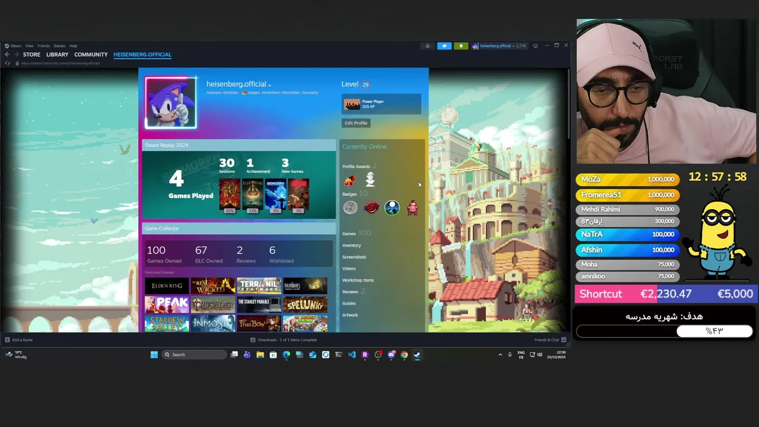Open the heisenberg.official account dropdown in the title bar
This screenshot has width=759, height=427.
(499, 46)
